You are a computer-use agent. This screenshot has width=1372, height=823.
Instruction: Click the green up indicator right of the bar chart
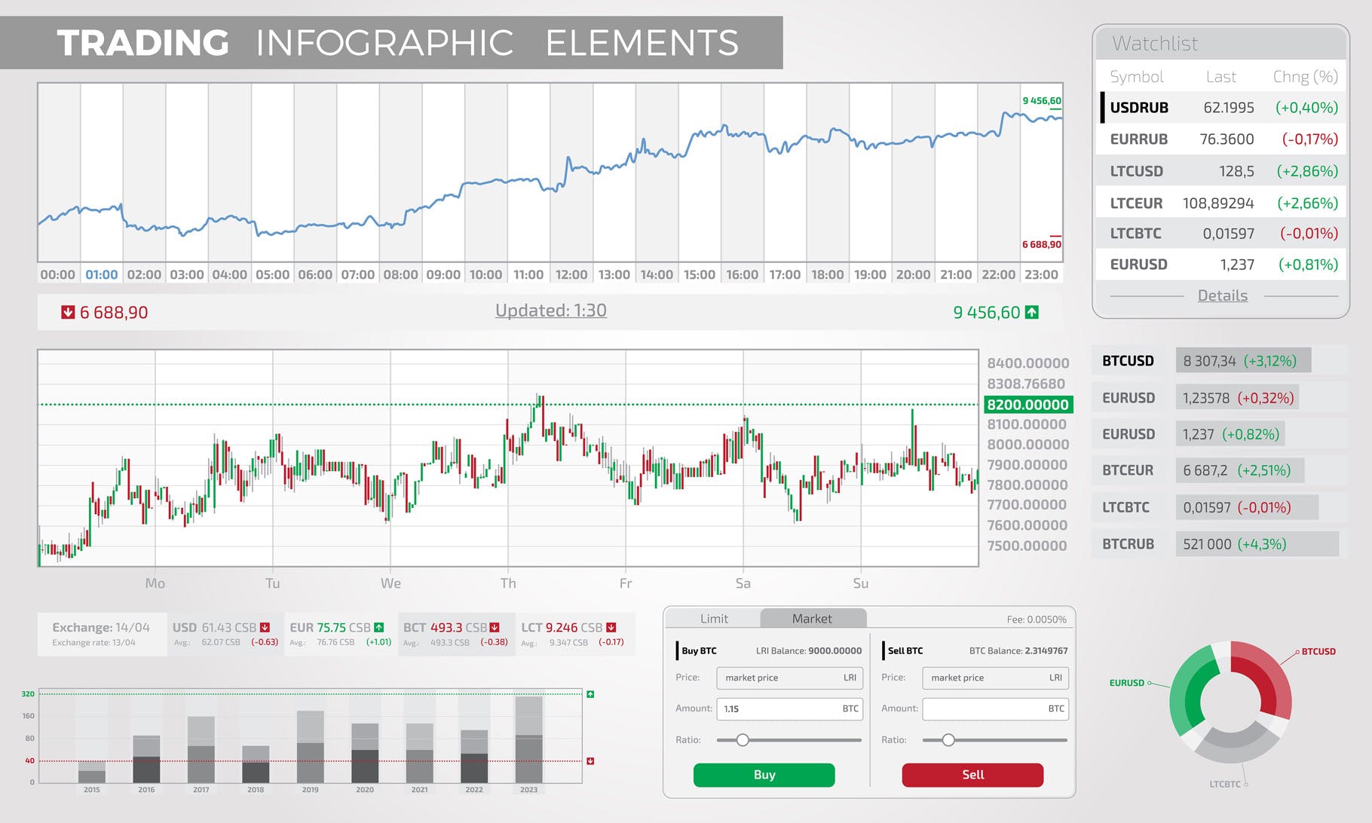(x=591, y=695)
